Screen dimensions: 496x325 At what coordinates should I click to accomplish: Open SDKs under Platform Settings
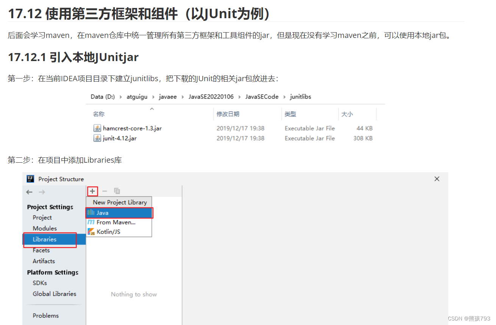coord(40,283)
